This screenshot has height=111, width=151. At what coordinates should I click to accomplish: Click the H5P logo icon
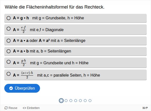145,108
